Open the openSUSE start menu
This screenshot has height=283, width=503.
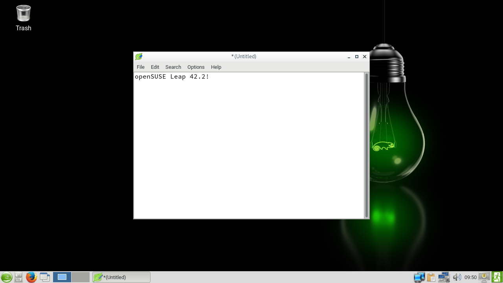(6, 277)
